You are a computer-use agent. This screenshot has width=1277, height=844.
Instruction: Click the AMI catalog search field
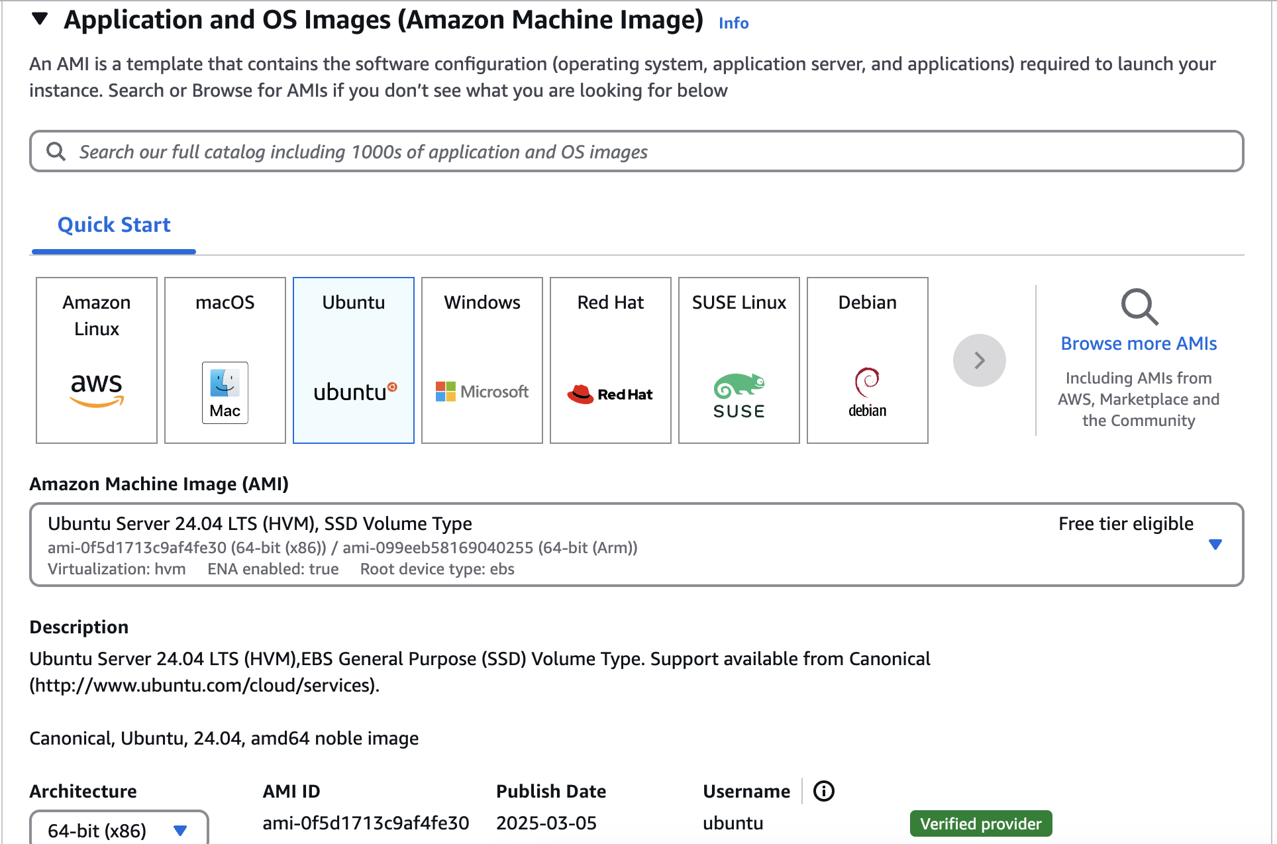click(637, 152)
